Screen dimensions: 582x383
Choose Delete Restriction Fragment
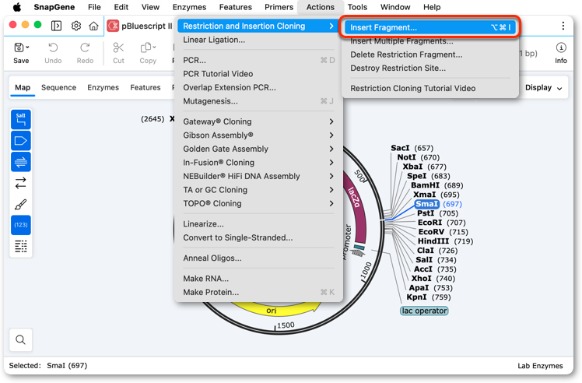(429, 54)
